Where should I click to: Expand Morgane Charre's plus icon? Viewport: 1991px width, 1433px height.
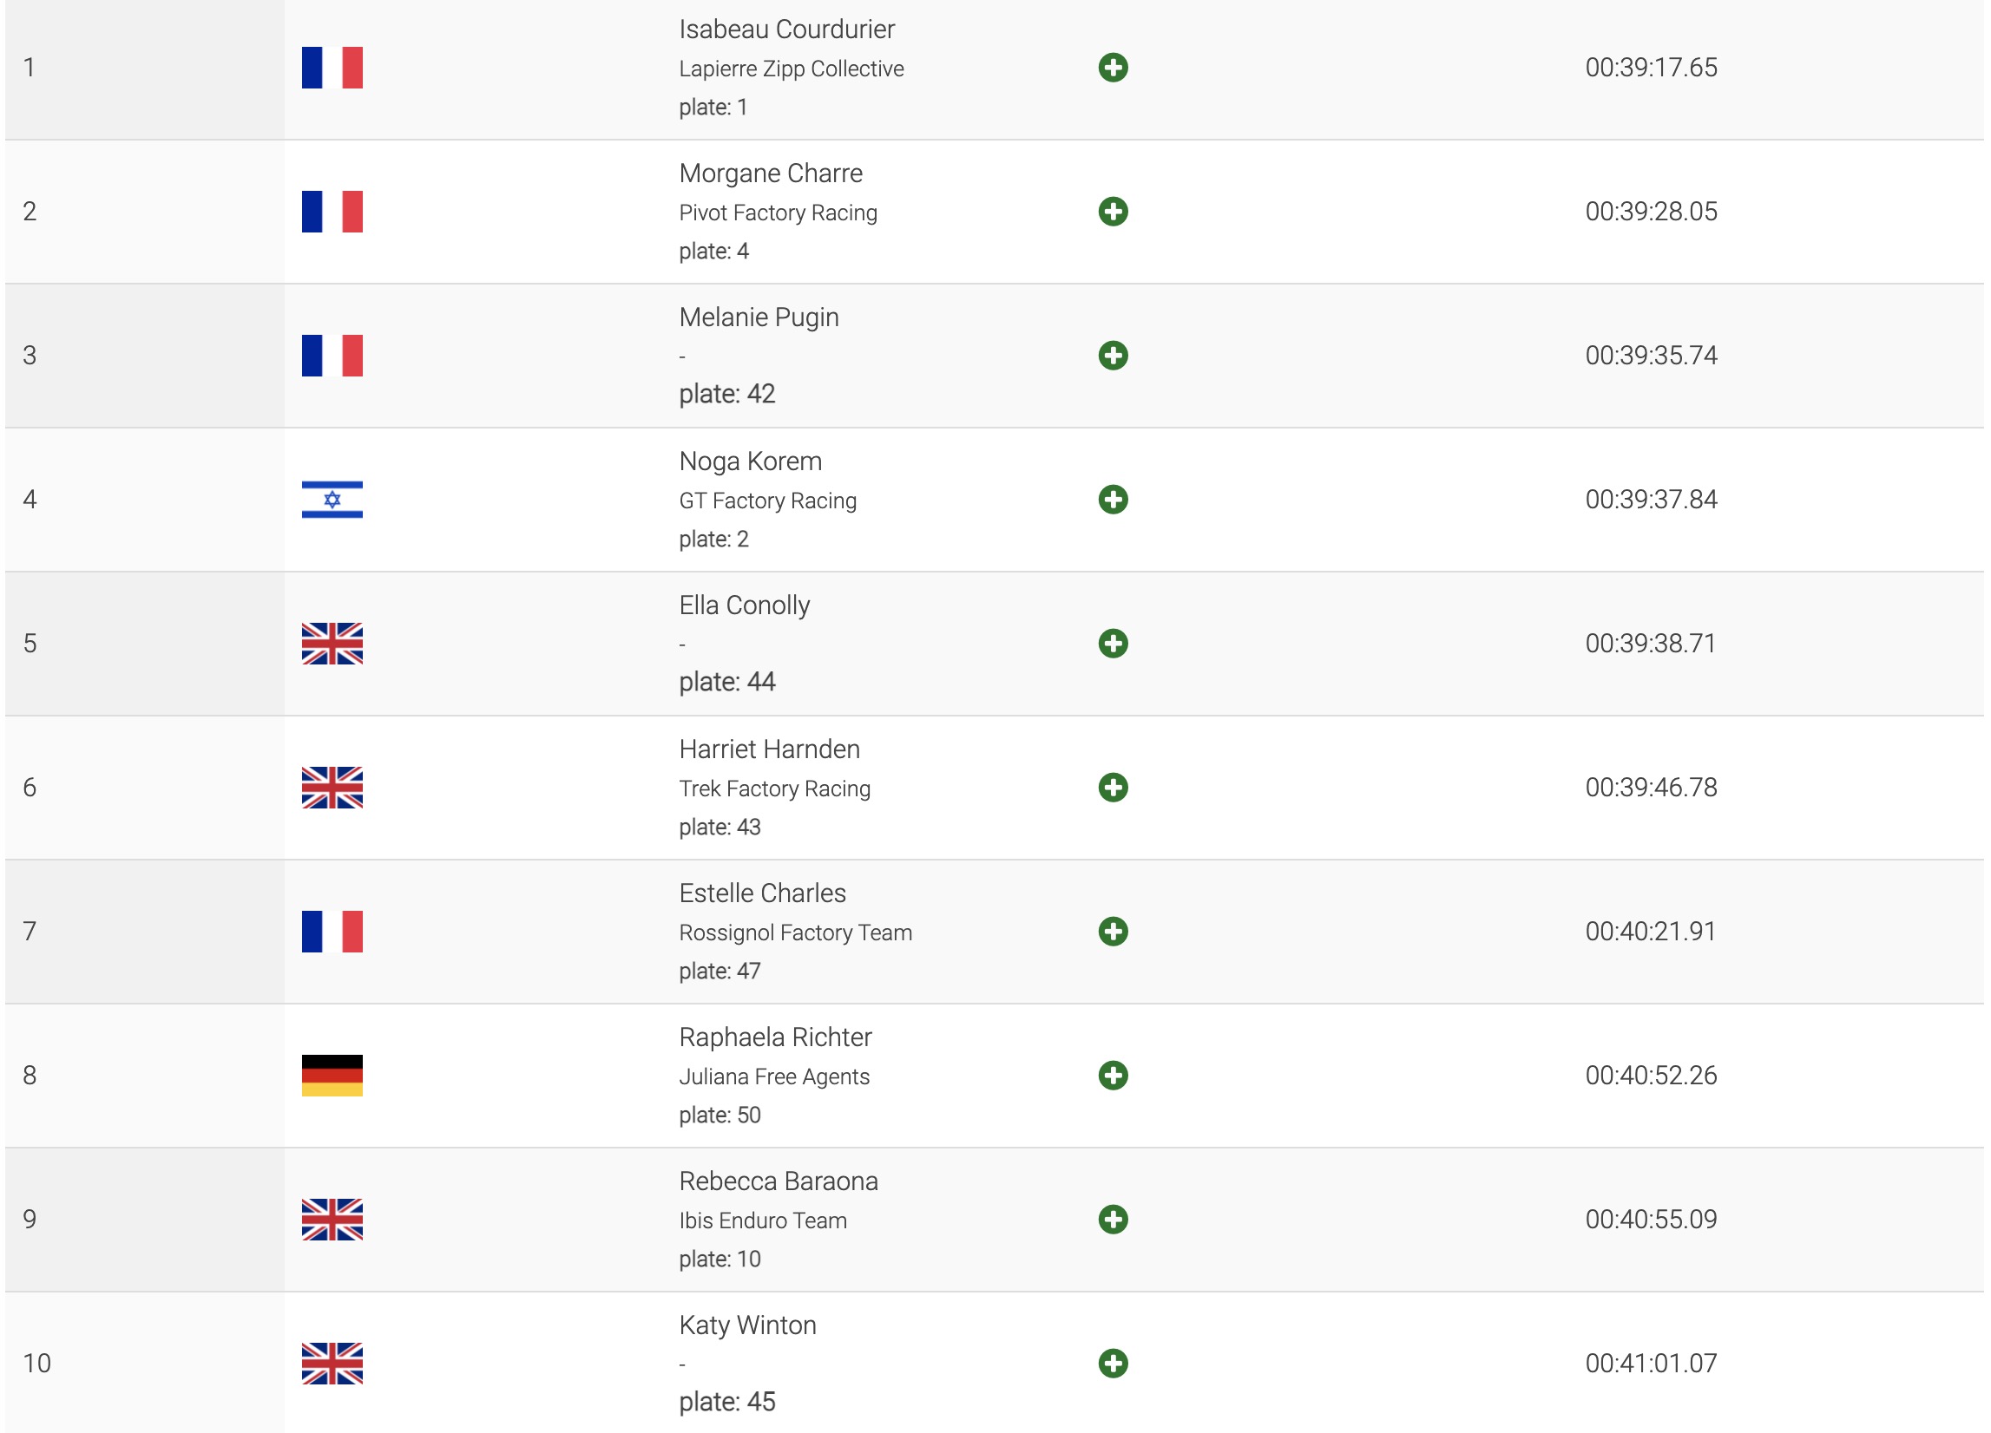pos(1113,212)
